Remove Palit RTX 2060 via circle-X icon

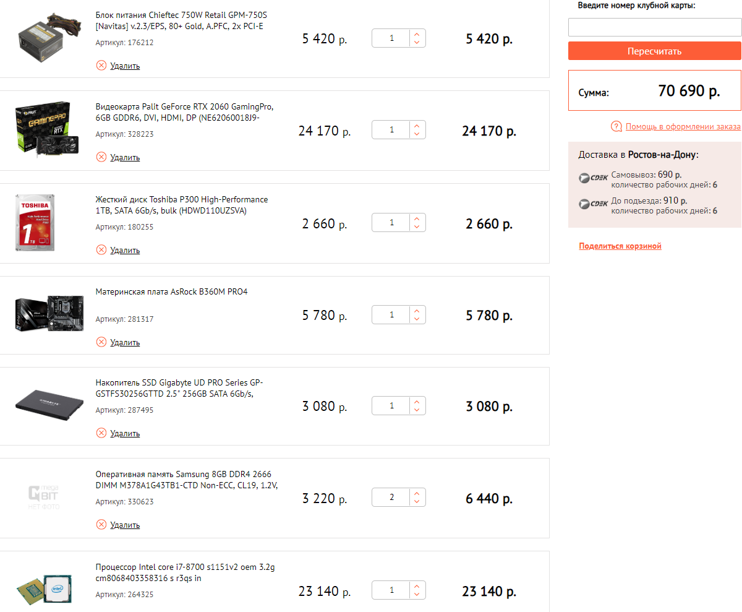click(101, 157)
